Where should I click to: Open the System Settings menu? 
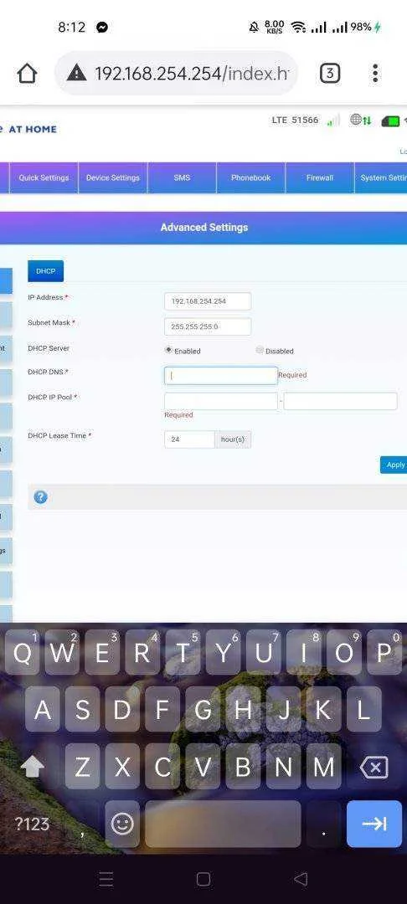coord(382,177)
